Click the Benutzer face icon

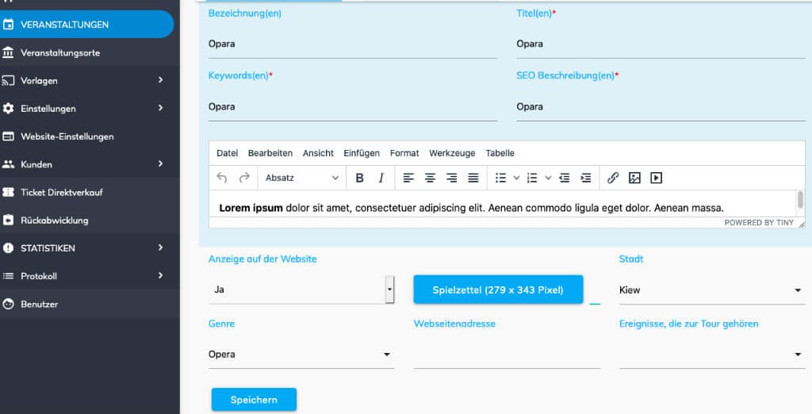click(8, 304)
